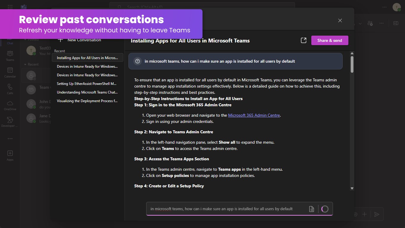Click the question mark icon beside the prompt
The image size is (405, 228).
point(138,61)
